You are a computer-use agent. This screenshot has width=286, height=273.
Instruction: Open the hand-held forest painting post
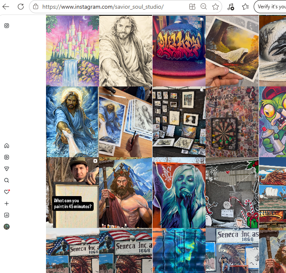tap(232, 51)
